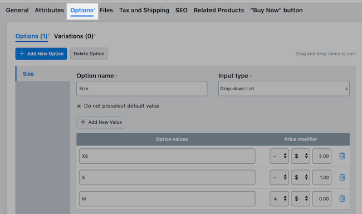Open the "Buy Now" button tab
Image resolution: width=362 pixels, height=214 pixels.
276,10
